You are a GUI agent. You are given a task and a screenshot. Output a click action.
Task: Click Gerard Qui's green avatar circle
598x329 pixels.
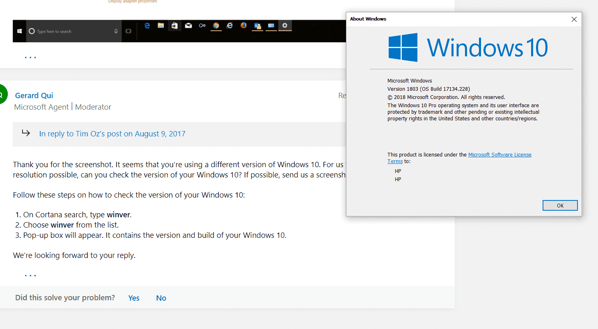(x=3, y=94)
